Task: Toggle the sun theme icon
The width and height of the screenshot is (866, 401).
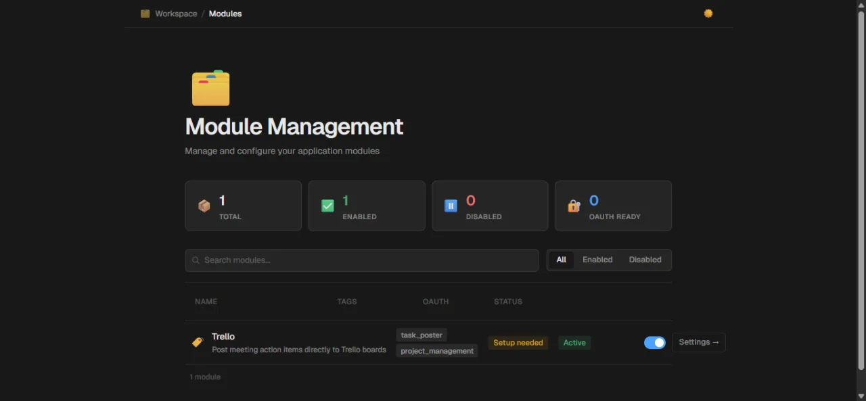Action: click(x=708, y=14)
